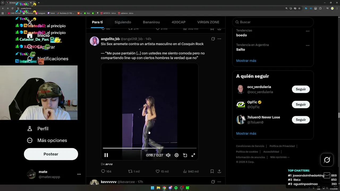Screen dimensions: 340x191
Task: Open the Bananirou tab
Action: pyautogui.click(x=151, y=22)
